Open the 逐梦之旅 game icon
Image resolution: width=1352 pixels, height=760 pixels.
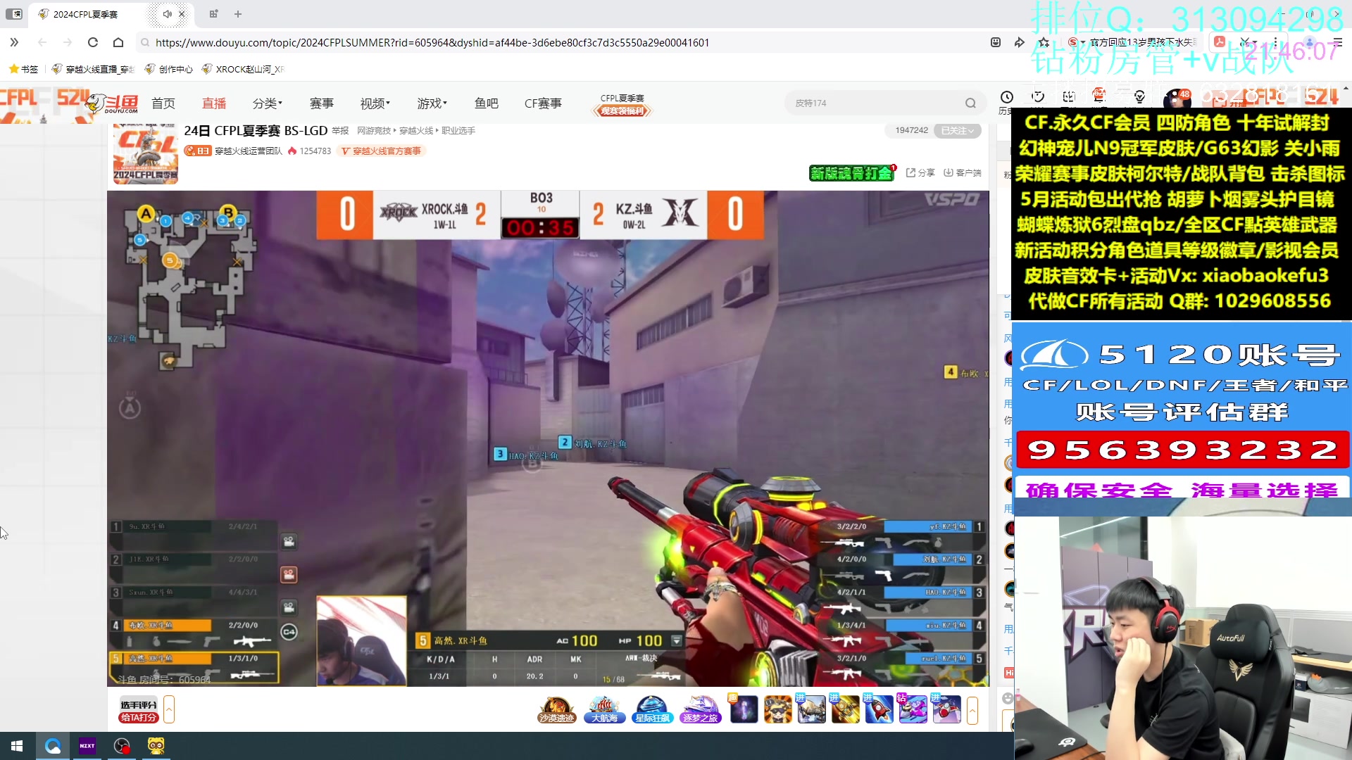700,709
